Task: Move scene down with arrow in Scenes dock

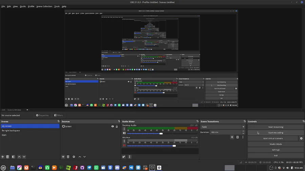Action: pos(24,157)
